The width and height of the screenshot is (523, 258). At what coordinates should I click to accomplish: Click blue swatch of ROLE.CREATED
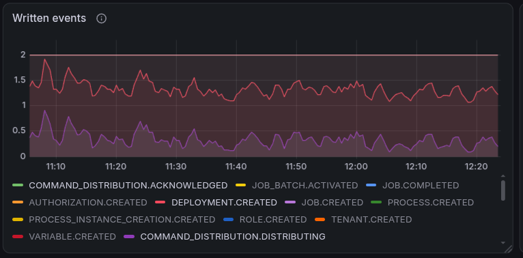click(x=228, y=220)
